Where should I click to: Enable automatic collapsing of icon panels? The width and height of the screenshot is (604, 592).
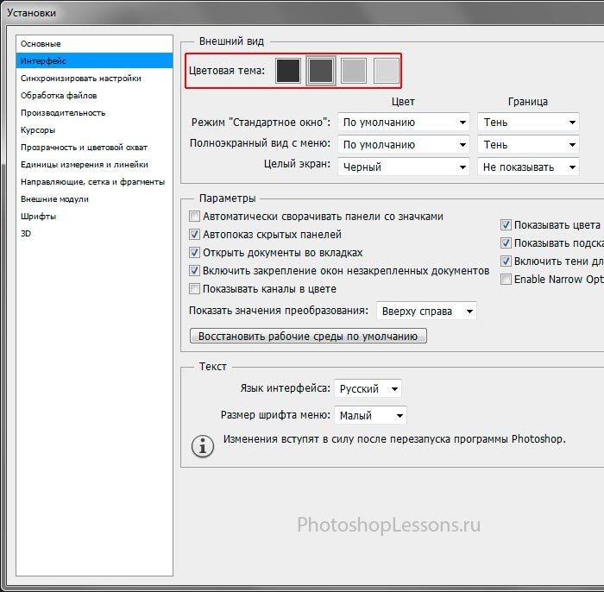coord(194,217)
